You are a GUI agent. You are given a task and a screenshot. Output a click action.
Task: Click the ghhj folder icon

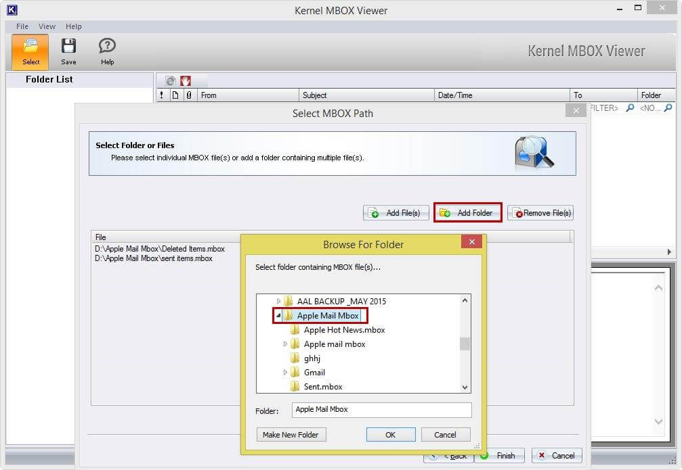tap(295, 358)
